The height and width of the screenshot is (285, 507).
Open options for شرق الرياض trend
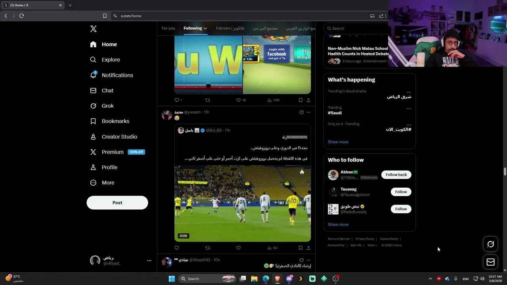tap(409, 92)
